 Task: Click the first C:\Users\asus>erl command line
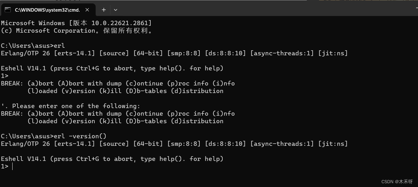(33, 46)
